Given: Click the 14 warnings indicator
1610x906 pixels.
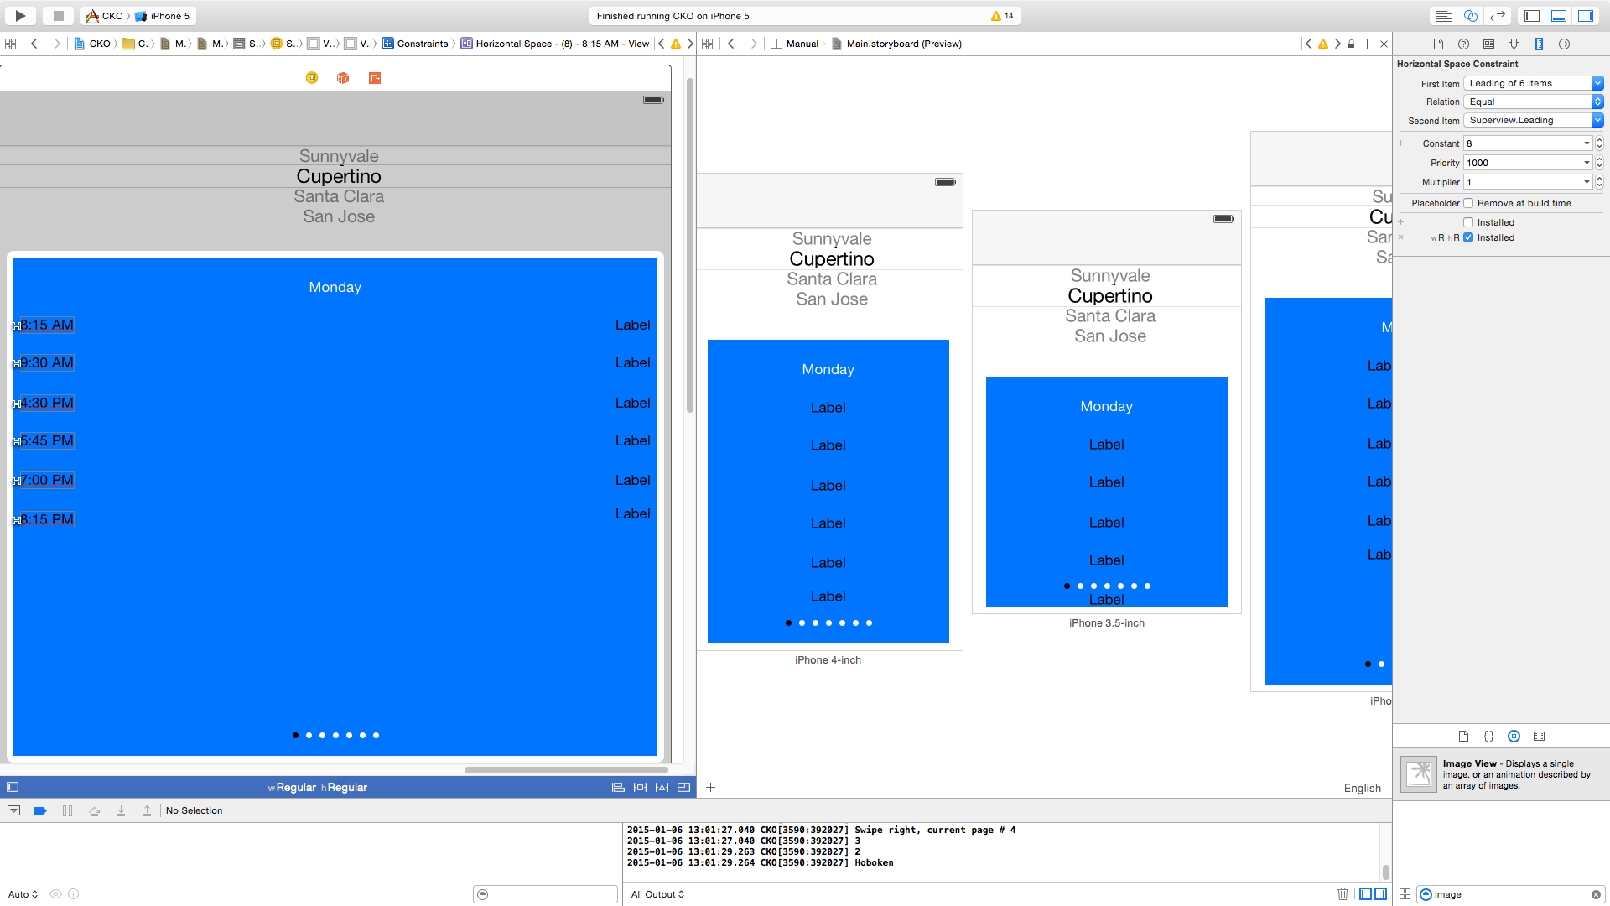Looking at the screenshot, I should click(1003, 15).
